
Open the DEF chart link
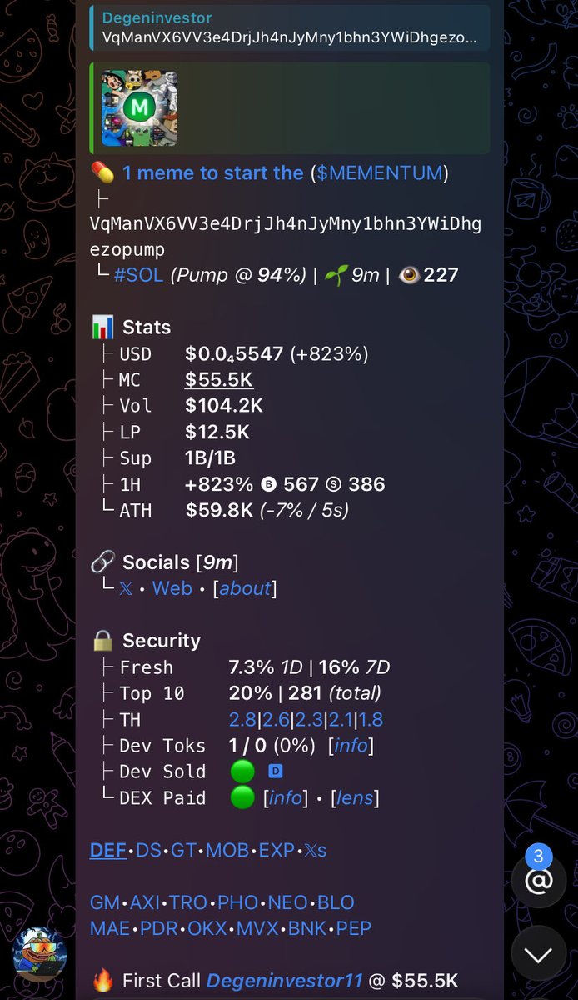coord(108,851)
